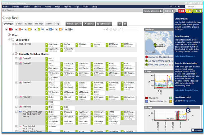Switch to the 30 days tab
205x135 pixels.
pos(28,24)
